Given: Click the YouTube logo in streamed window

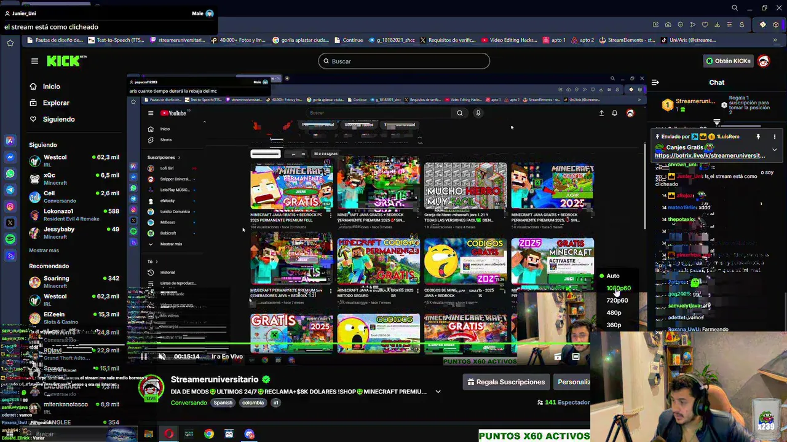Looking at the screenshot, I should click(x=173, y=113).
